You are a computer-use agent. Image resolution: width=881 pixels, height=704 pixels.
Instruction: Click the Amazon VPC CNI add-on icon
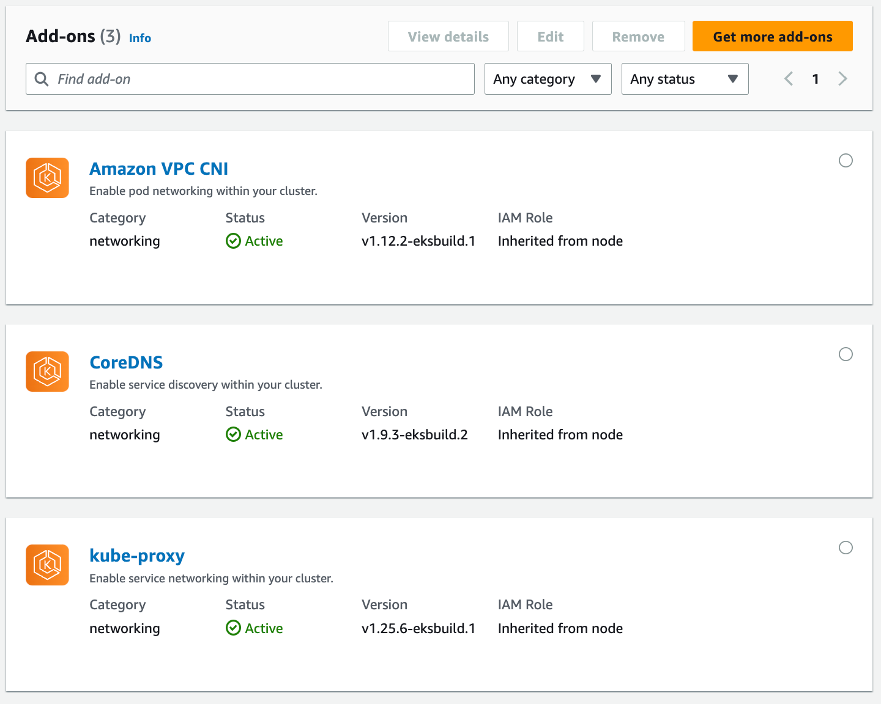[x=47, y=178]
